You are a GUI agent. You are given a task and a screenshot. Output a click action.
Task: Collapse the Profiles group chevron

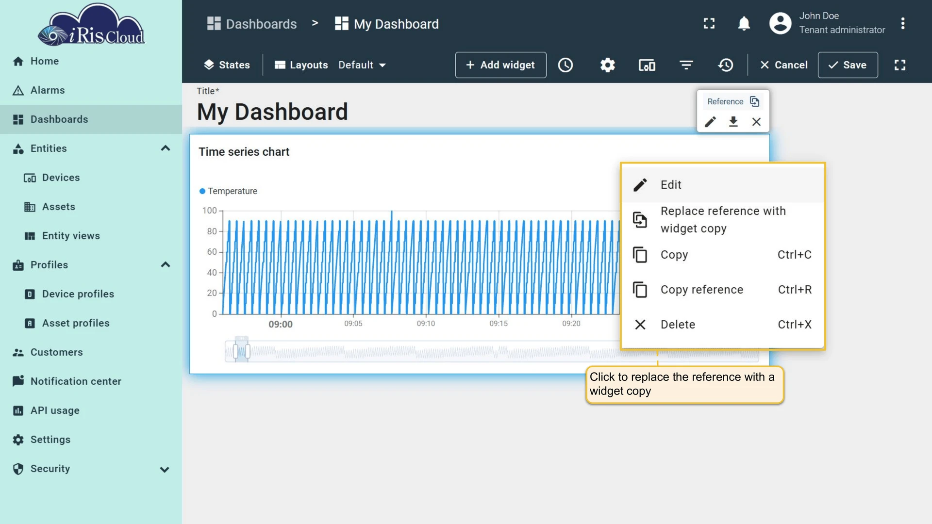point(165,265)
